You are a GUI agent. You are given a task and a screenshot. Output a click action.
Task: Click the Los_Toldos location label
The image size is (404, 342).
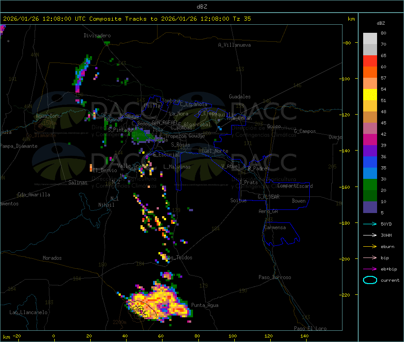click(179, 258)
